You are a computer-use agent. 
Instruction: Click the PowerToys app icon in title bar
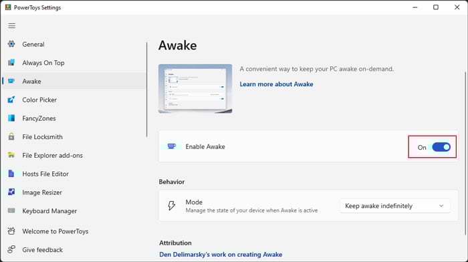8,7
